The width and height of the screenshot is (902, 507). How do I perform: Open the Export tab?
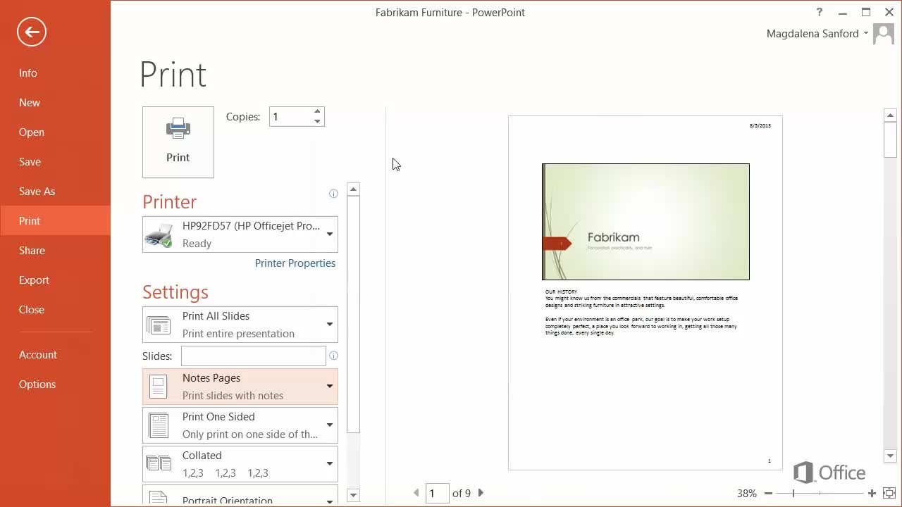tap(55, 280)
